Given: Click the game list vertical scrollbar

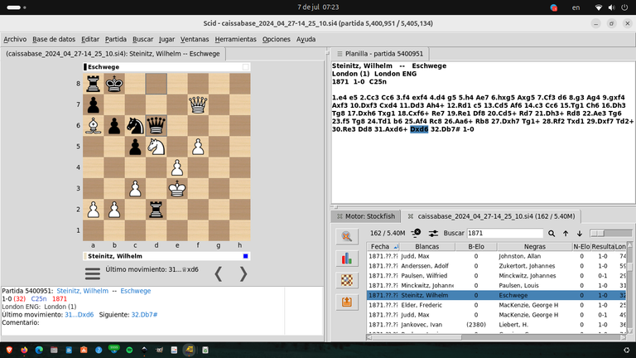Looking at the screenshot, I should tap(629, 288).
